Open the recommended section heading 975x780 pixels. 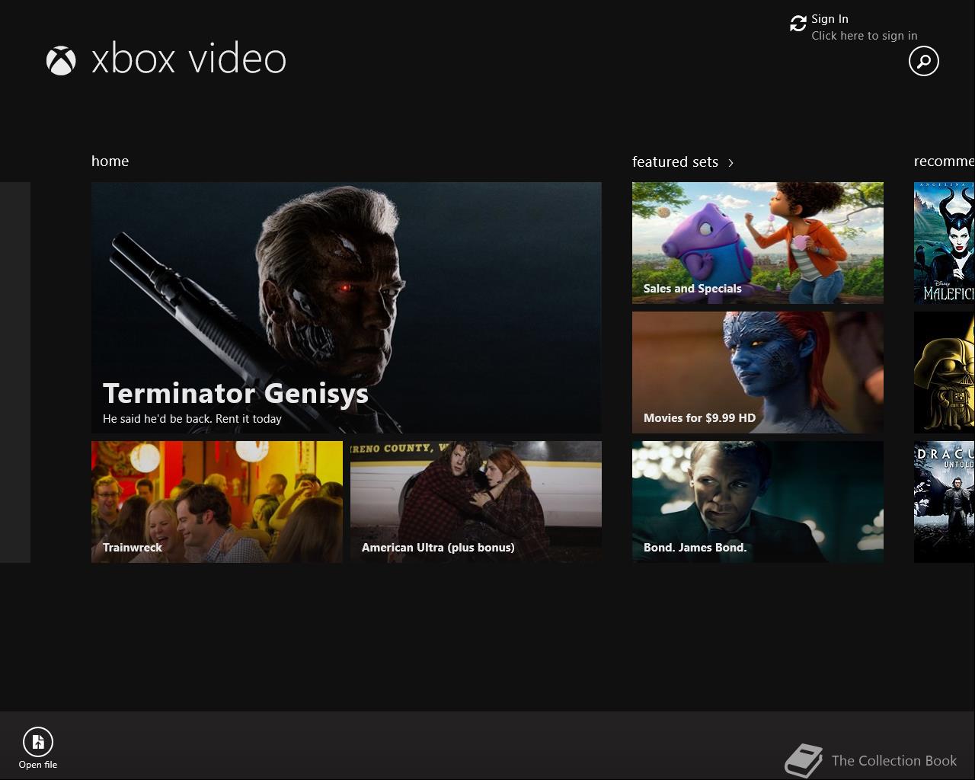(944, 161)
